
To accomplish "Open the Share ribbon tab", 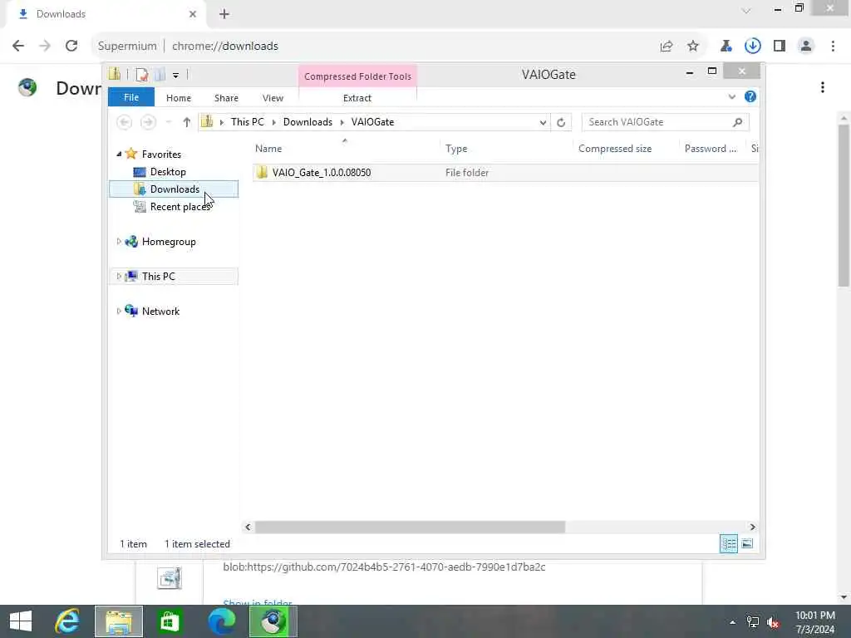I will pyautogui.click(x=226, y=98).
